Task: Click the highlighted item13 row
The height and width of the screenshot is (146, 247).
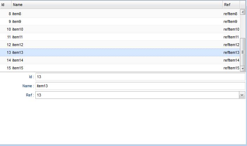Action: (120, 52)
